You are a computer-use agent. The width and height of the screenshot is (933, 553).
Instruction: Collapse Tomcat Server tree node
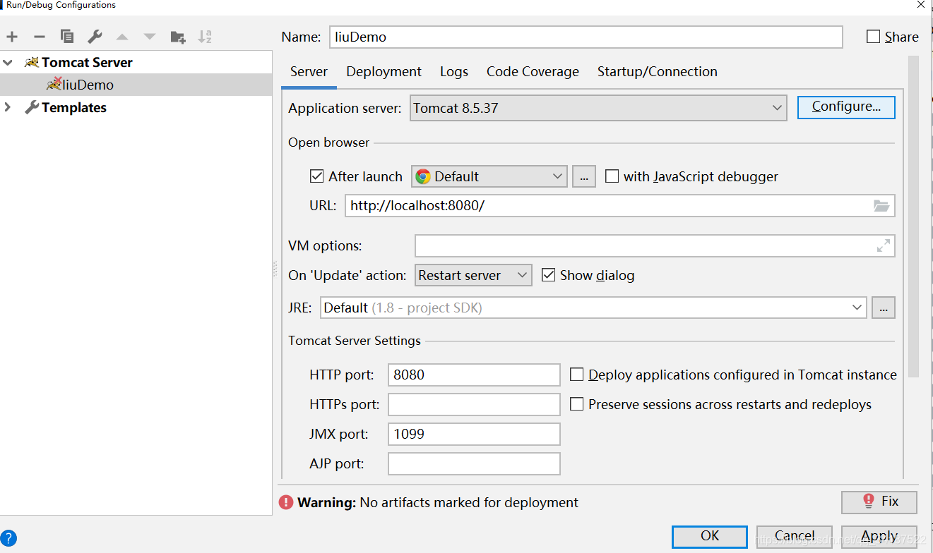(8, 62)
